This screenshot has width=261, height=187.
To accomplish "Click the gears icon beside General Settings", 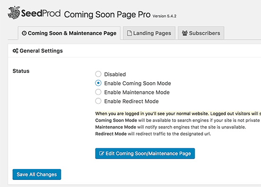I will click(x=15, y=51).
